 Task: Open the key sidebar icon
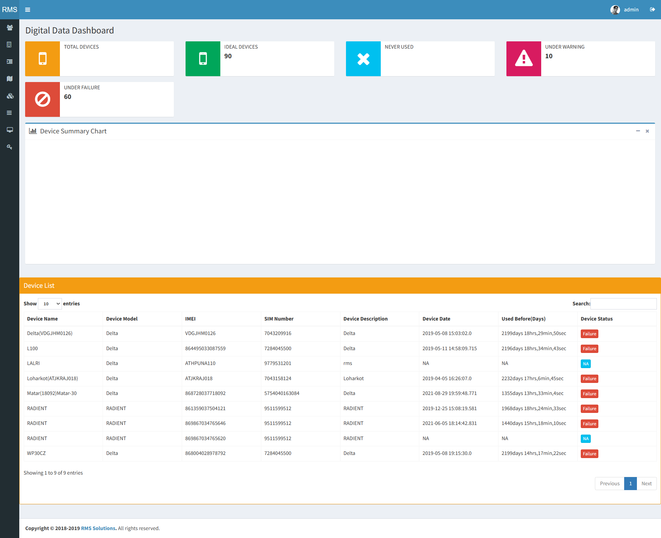10,147
